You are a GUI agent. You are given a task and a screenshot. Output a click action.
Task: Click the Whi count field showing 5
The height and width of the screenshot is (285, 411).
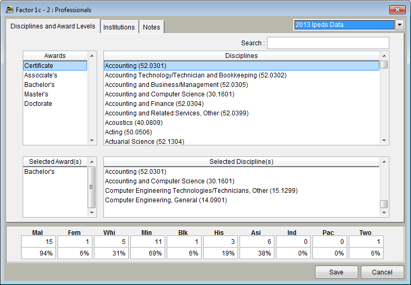tap(111, 242)
